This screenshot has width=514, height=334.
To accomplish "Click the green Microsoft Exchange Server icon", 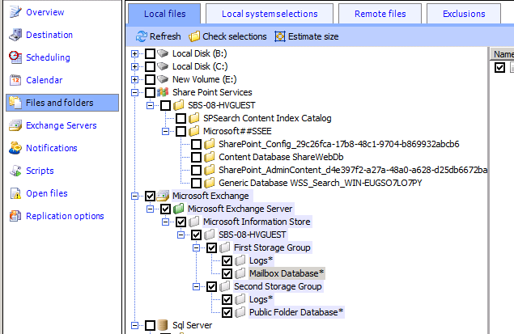I will pos(178,209).
